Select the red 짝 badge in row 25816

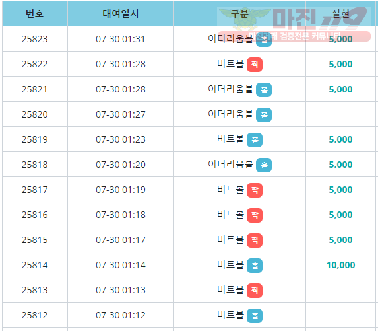coord(255,215)
